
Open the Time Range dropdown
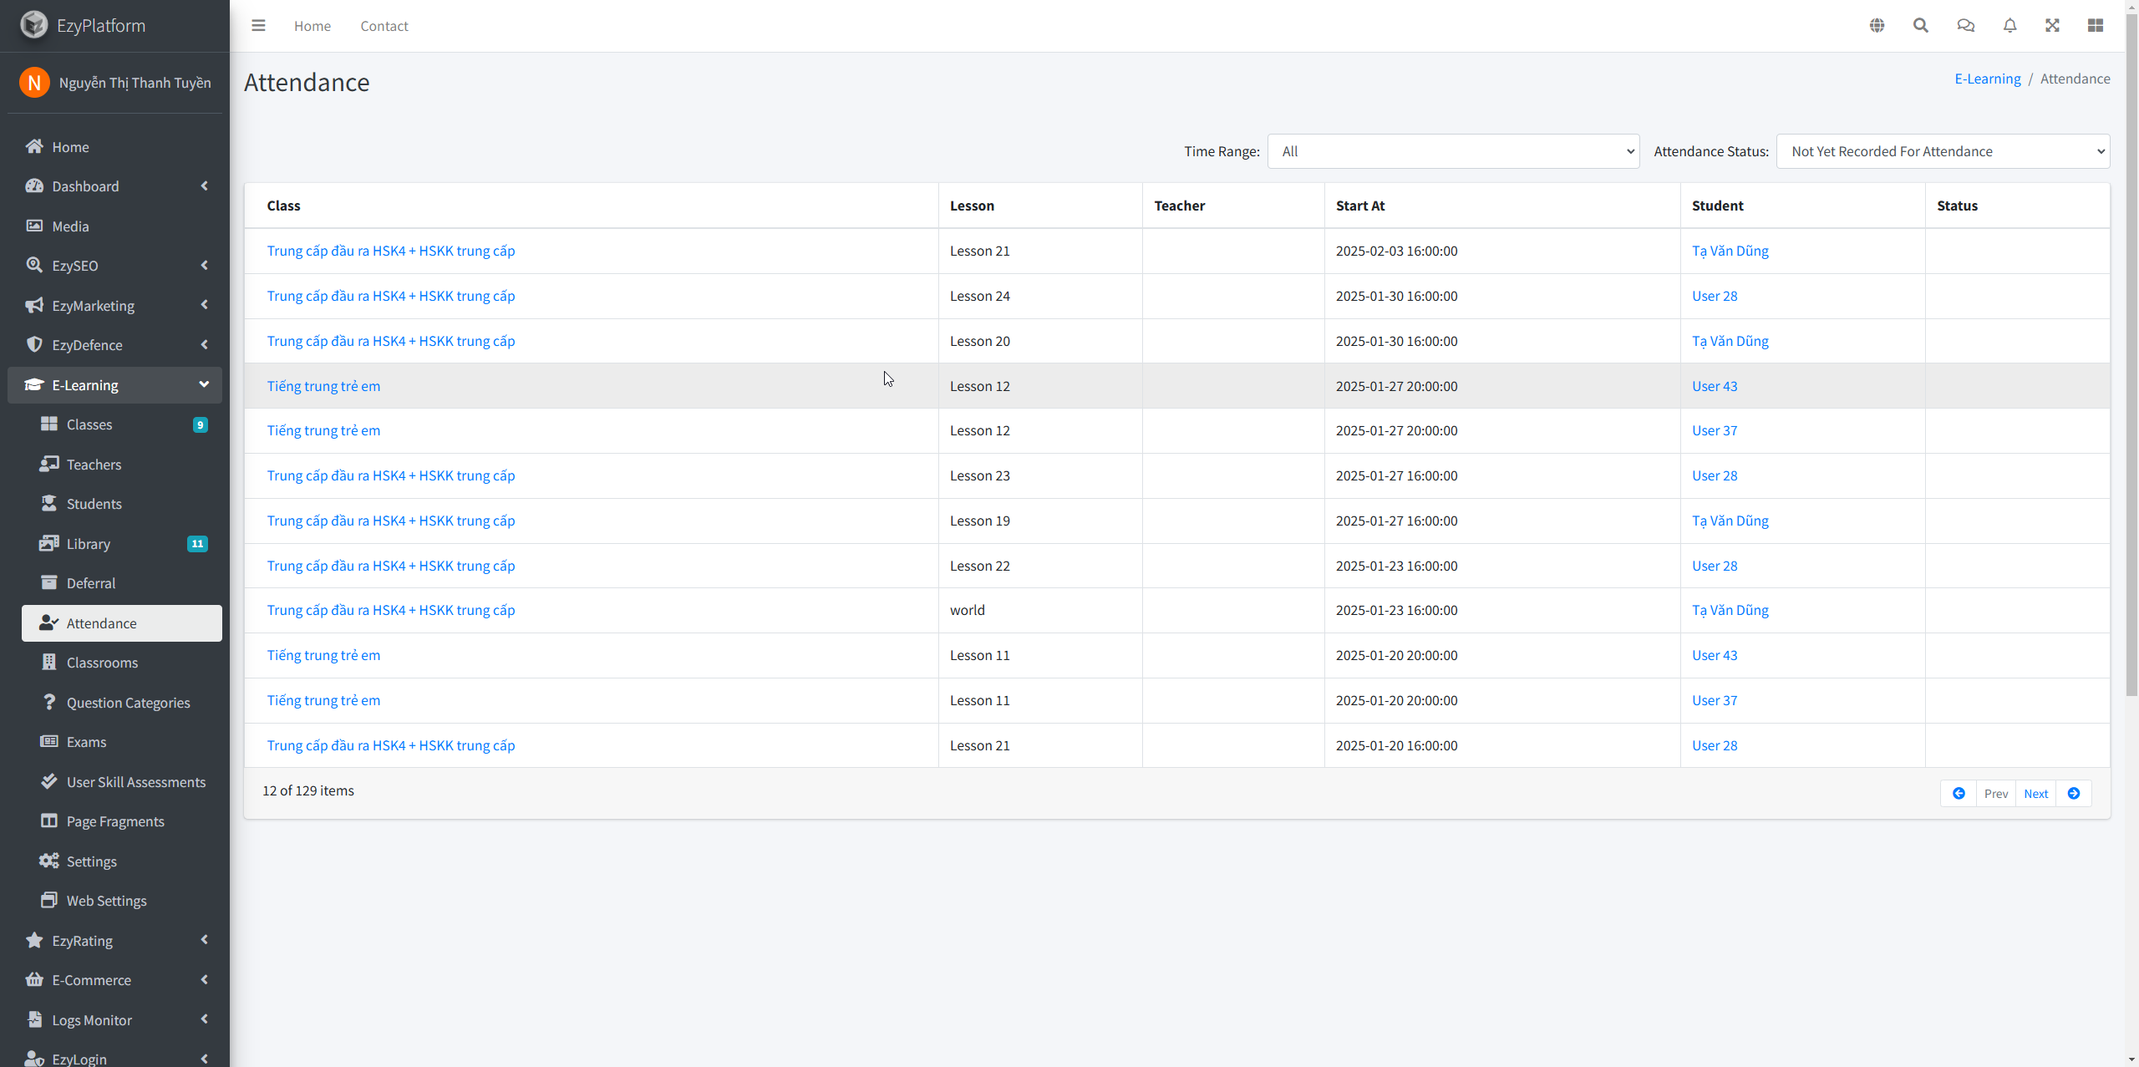coord(1453,151)
